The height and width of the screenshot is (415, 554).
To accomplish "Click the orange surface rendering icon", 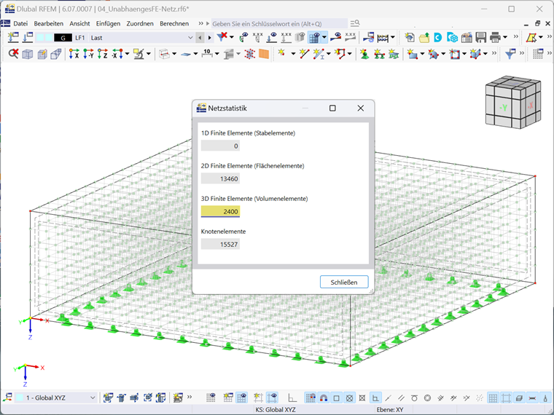I will click(x=264, y=54).
